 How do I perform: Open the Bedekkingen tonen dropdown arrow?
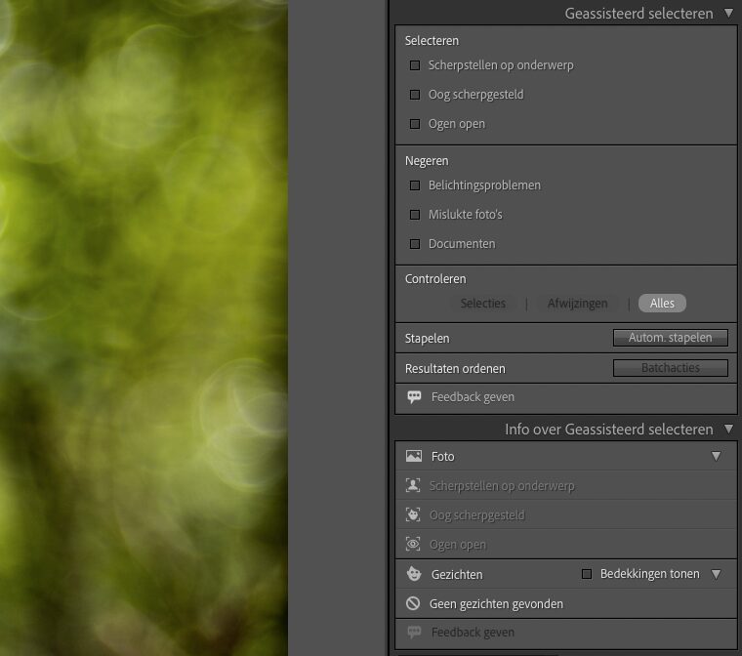click(716, 574)
